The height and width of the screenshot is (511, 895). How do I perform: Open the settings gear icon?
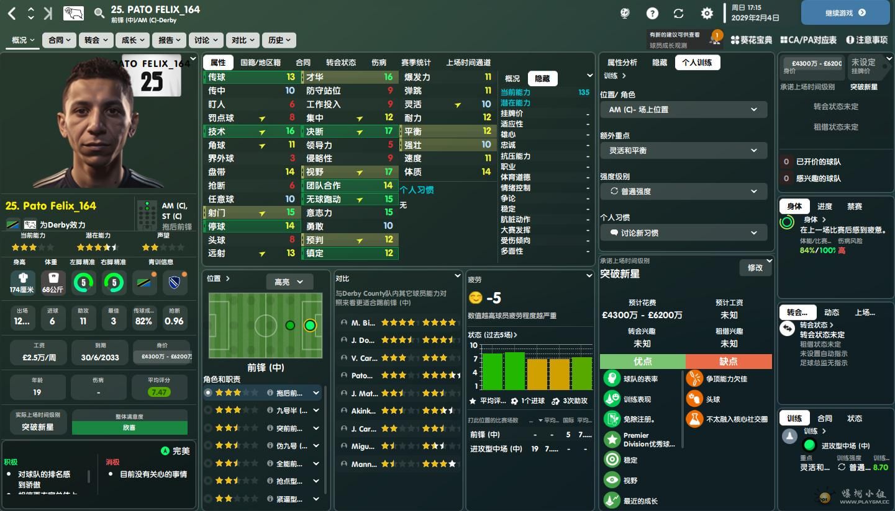click(x=707, y=13)
